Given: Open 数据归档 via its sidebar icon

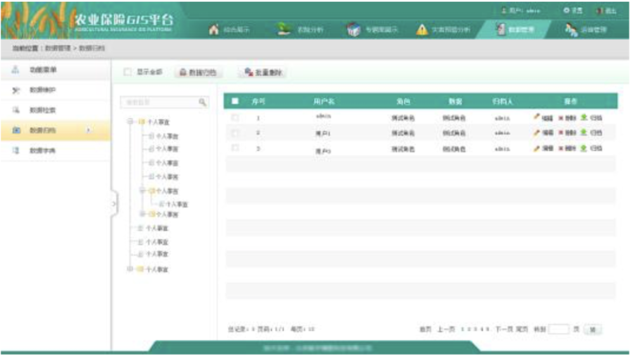Looking at the screenshot, I should pos(16,130).
